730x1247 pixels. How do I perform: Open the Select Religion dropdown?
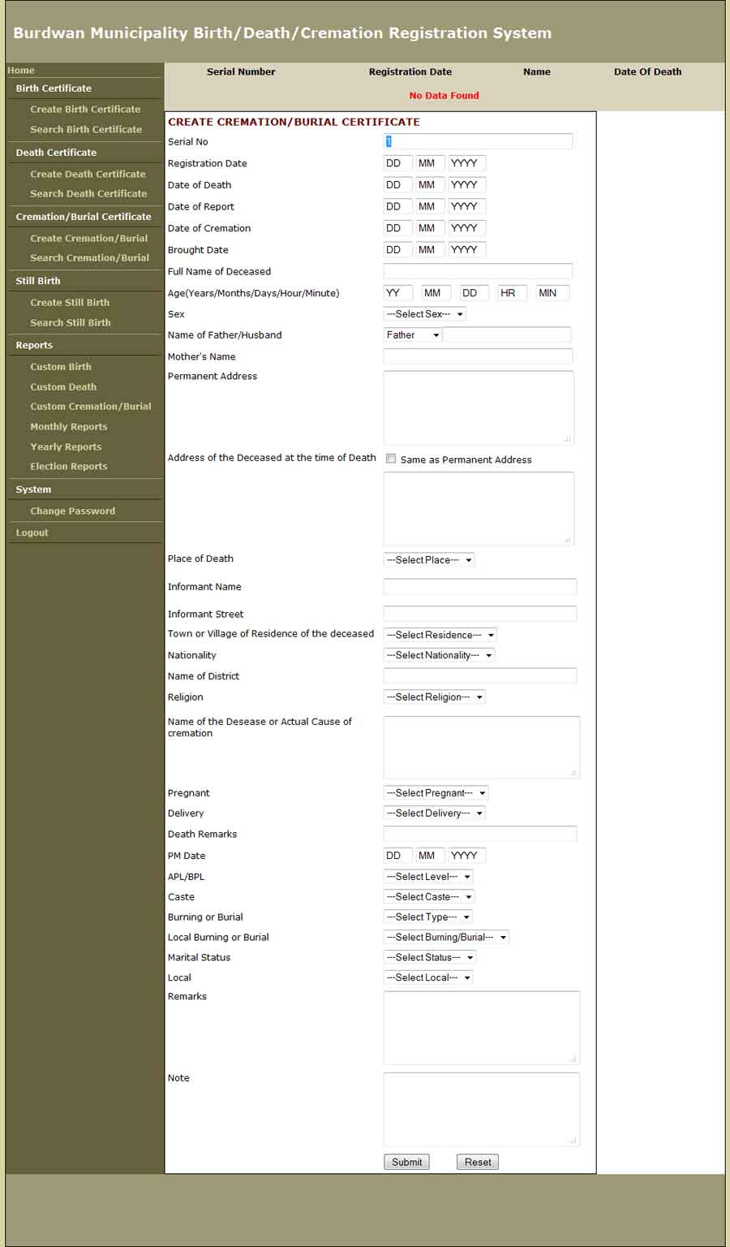tap(435, 697)
